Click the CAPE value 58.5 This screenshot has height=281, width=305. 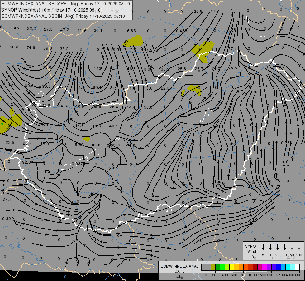[148, 107]
